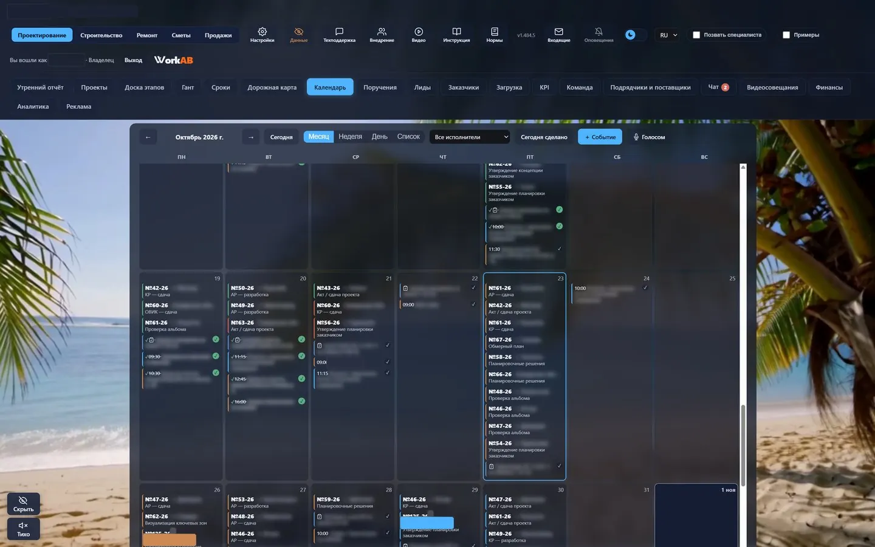875x547 pixels.
Task: Click the Скрыть crossed-eye button
Action: [24, 504]
